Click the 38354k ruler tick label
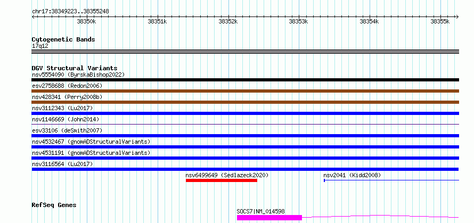The image size is (474, 223). point(370,21)
